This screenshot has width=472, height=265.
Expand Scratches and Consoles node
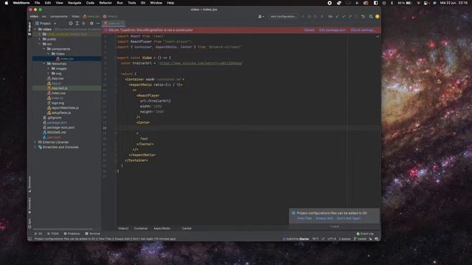coord(35,147)
